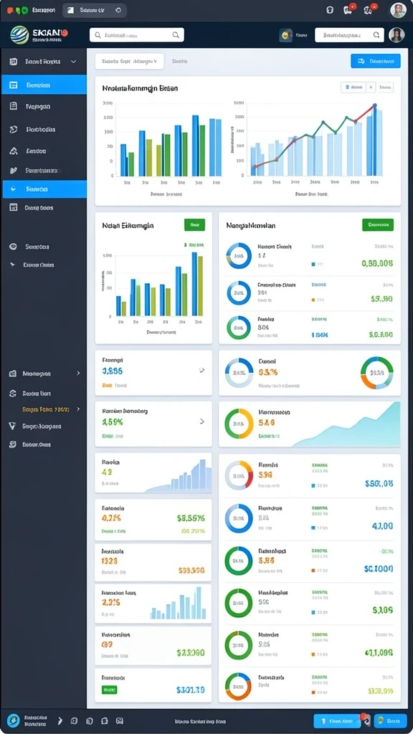Screen dimensions: 413x734
Task: Collapse the sidebar group with down caret
Action: point(13,265)
